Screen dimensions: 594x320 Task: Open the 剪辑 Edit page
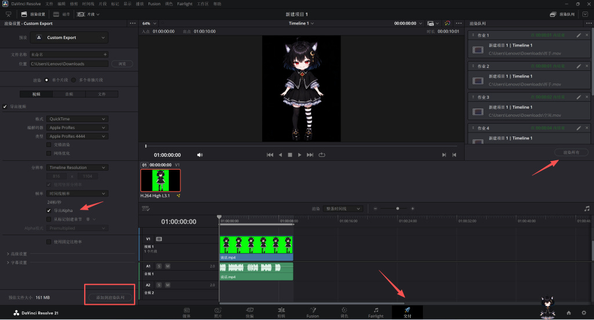pos(281,313)
